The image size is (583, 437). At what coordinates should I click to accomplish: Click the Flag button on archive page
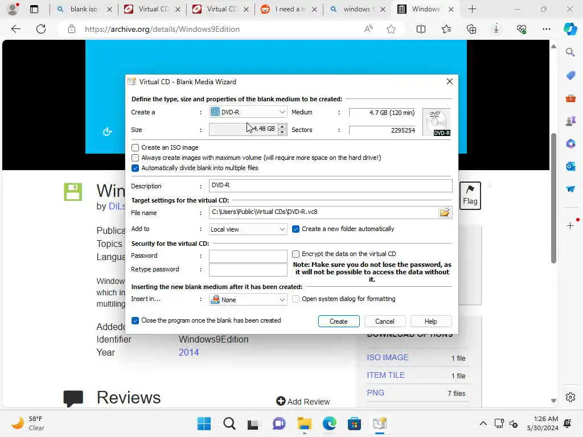pyautogui.click(x=470, y=196)
